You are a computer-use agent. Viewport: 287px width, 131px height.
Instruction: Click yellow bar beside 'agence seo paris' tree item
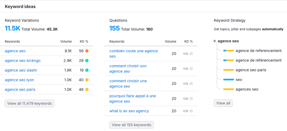pyautogui.click(x=228, y=70)
